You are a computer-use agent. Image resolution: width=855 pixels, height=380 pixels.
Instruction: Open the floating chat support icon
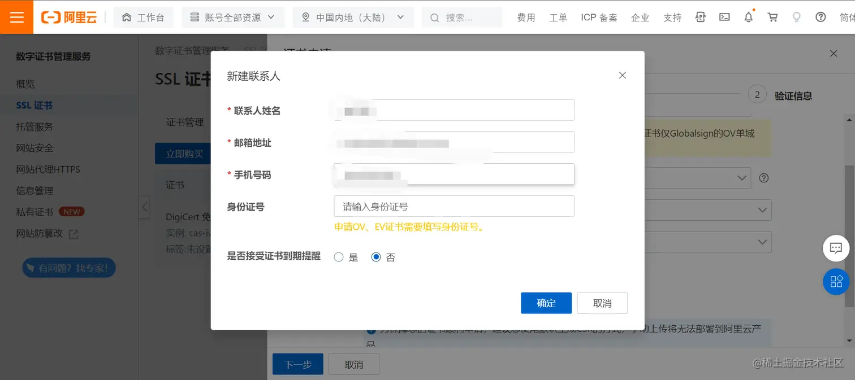(x=836, y=248)
